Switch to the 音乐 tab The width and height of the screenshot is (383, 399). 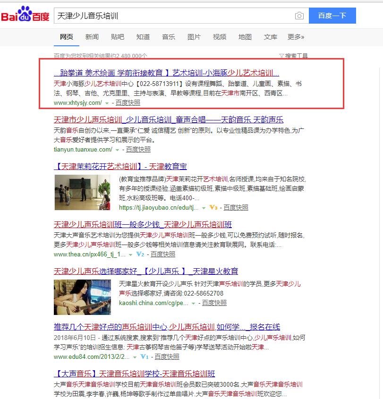pyautogui.click(x=169, y=37)
